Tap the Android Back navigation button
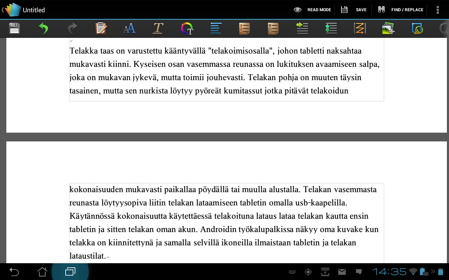The width and height of the screenshot is (449, 280). point(14,272)
